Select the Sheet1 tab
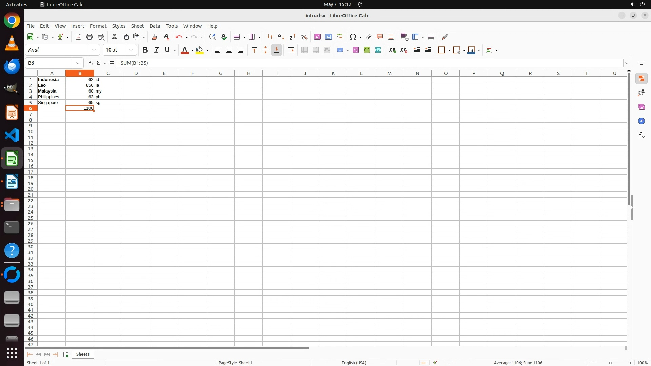Viewport: 651px width, 366px height. pyautogui.click(x=83, y=354)
